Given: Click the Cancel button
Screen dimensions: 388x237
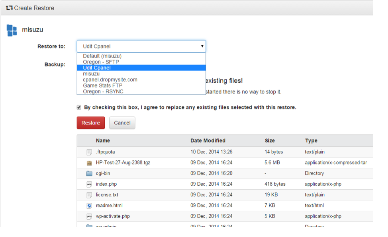Looking at the screenshot, I should [122, 123].
